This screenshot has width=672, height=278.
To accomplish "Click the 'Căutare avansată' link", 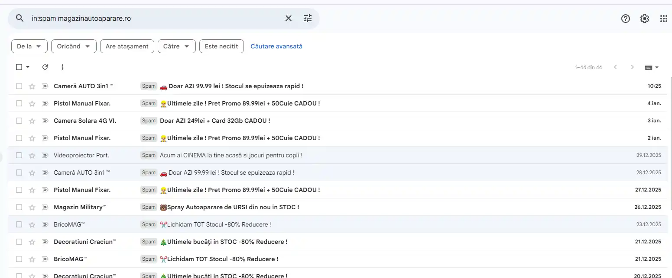I will [x=276, y=46].
